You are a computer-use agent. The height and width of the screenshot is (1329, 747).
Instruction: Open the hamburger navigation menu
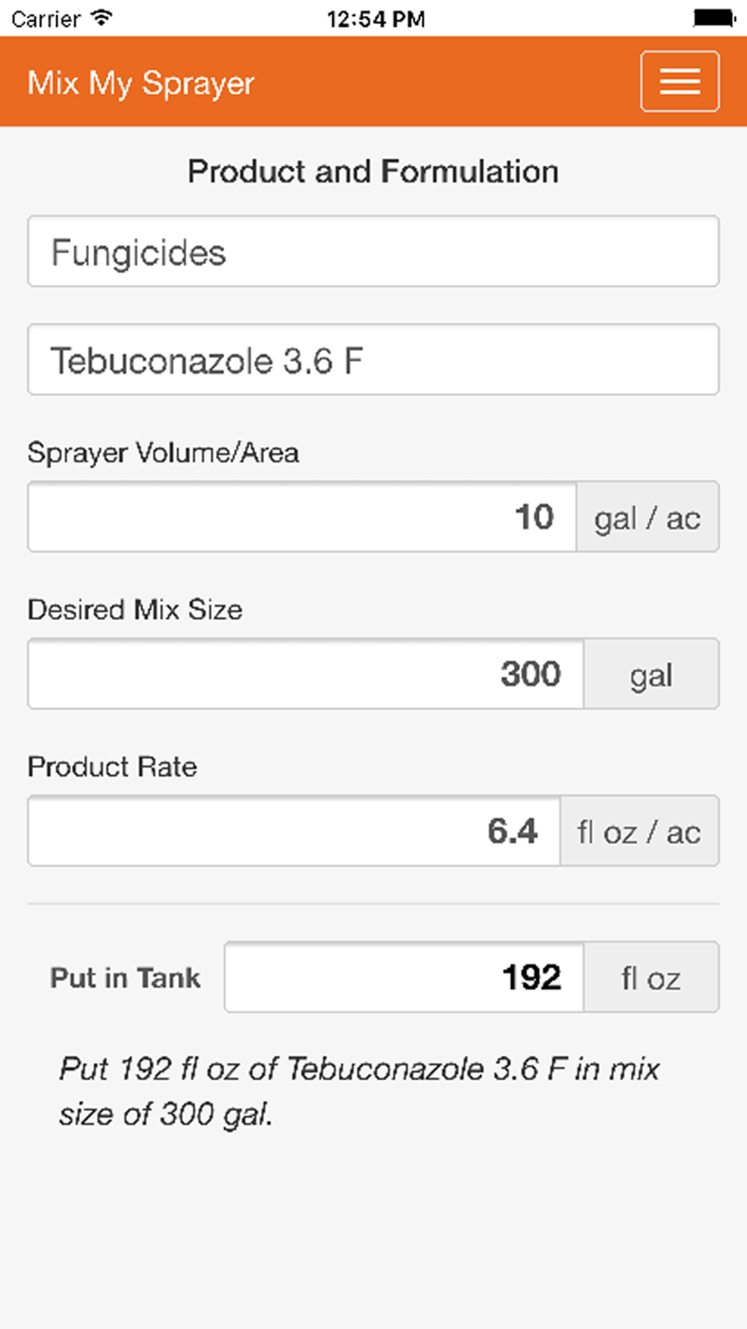(x=679, y=81)
